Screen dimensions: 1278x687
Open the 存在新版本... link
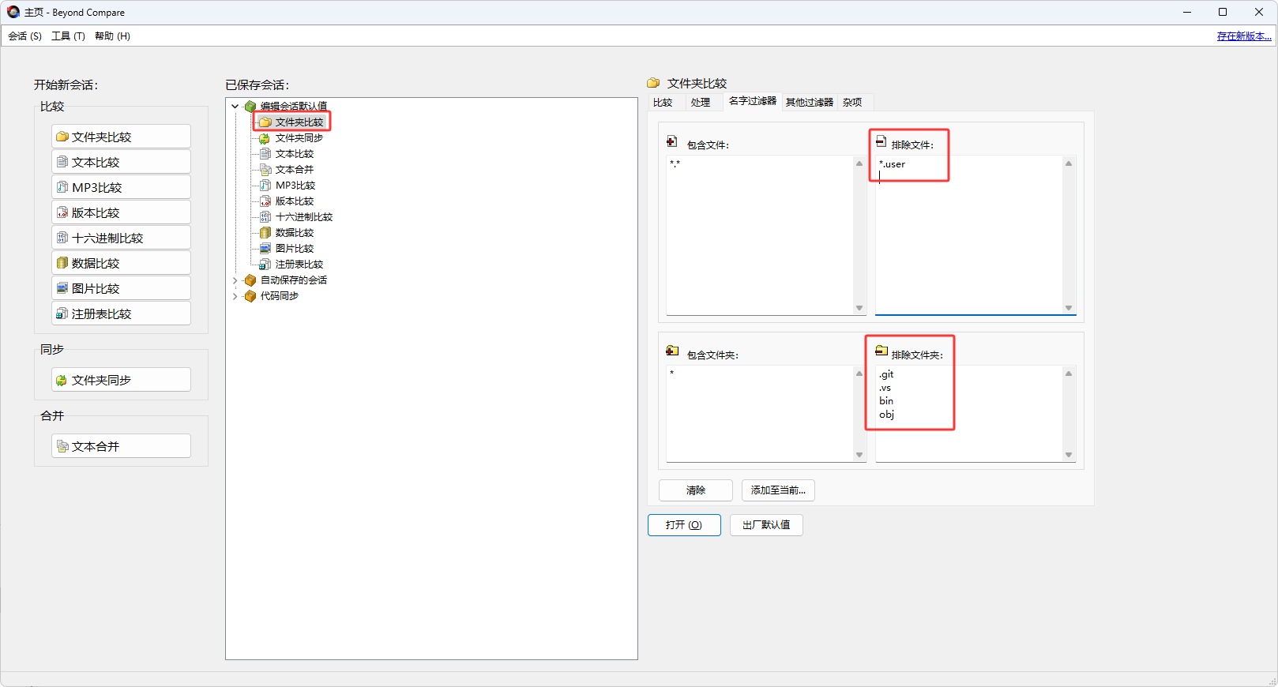pyautogui.click(x=1244, y=36)
